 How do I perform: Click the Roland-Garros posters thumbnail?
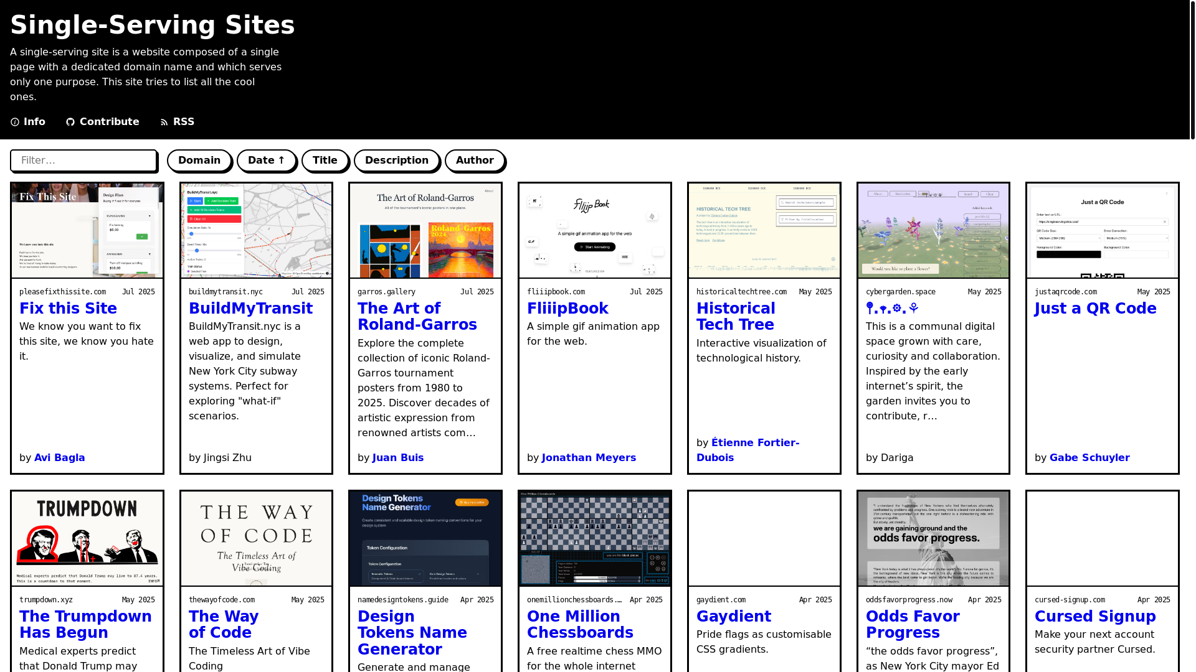click(425, 231)
